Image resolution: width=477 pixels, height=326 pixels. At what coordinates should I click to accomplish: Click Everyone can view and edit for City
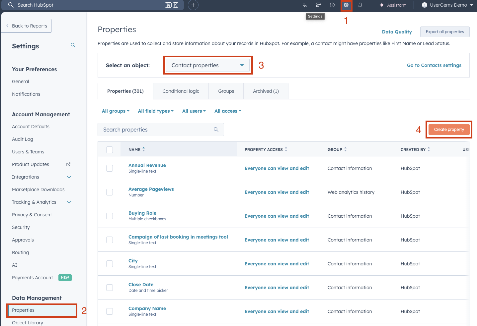click(277, 264)
